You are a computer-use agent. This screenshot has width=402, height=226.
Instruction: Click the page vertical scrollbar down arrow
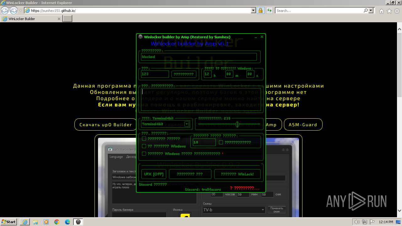tap(399, 211)
